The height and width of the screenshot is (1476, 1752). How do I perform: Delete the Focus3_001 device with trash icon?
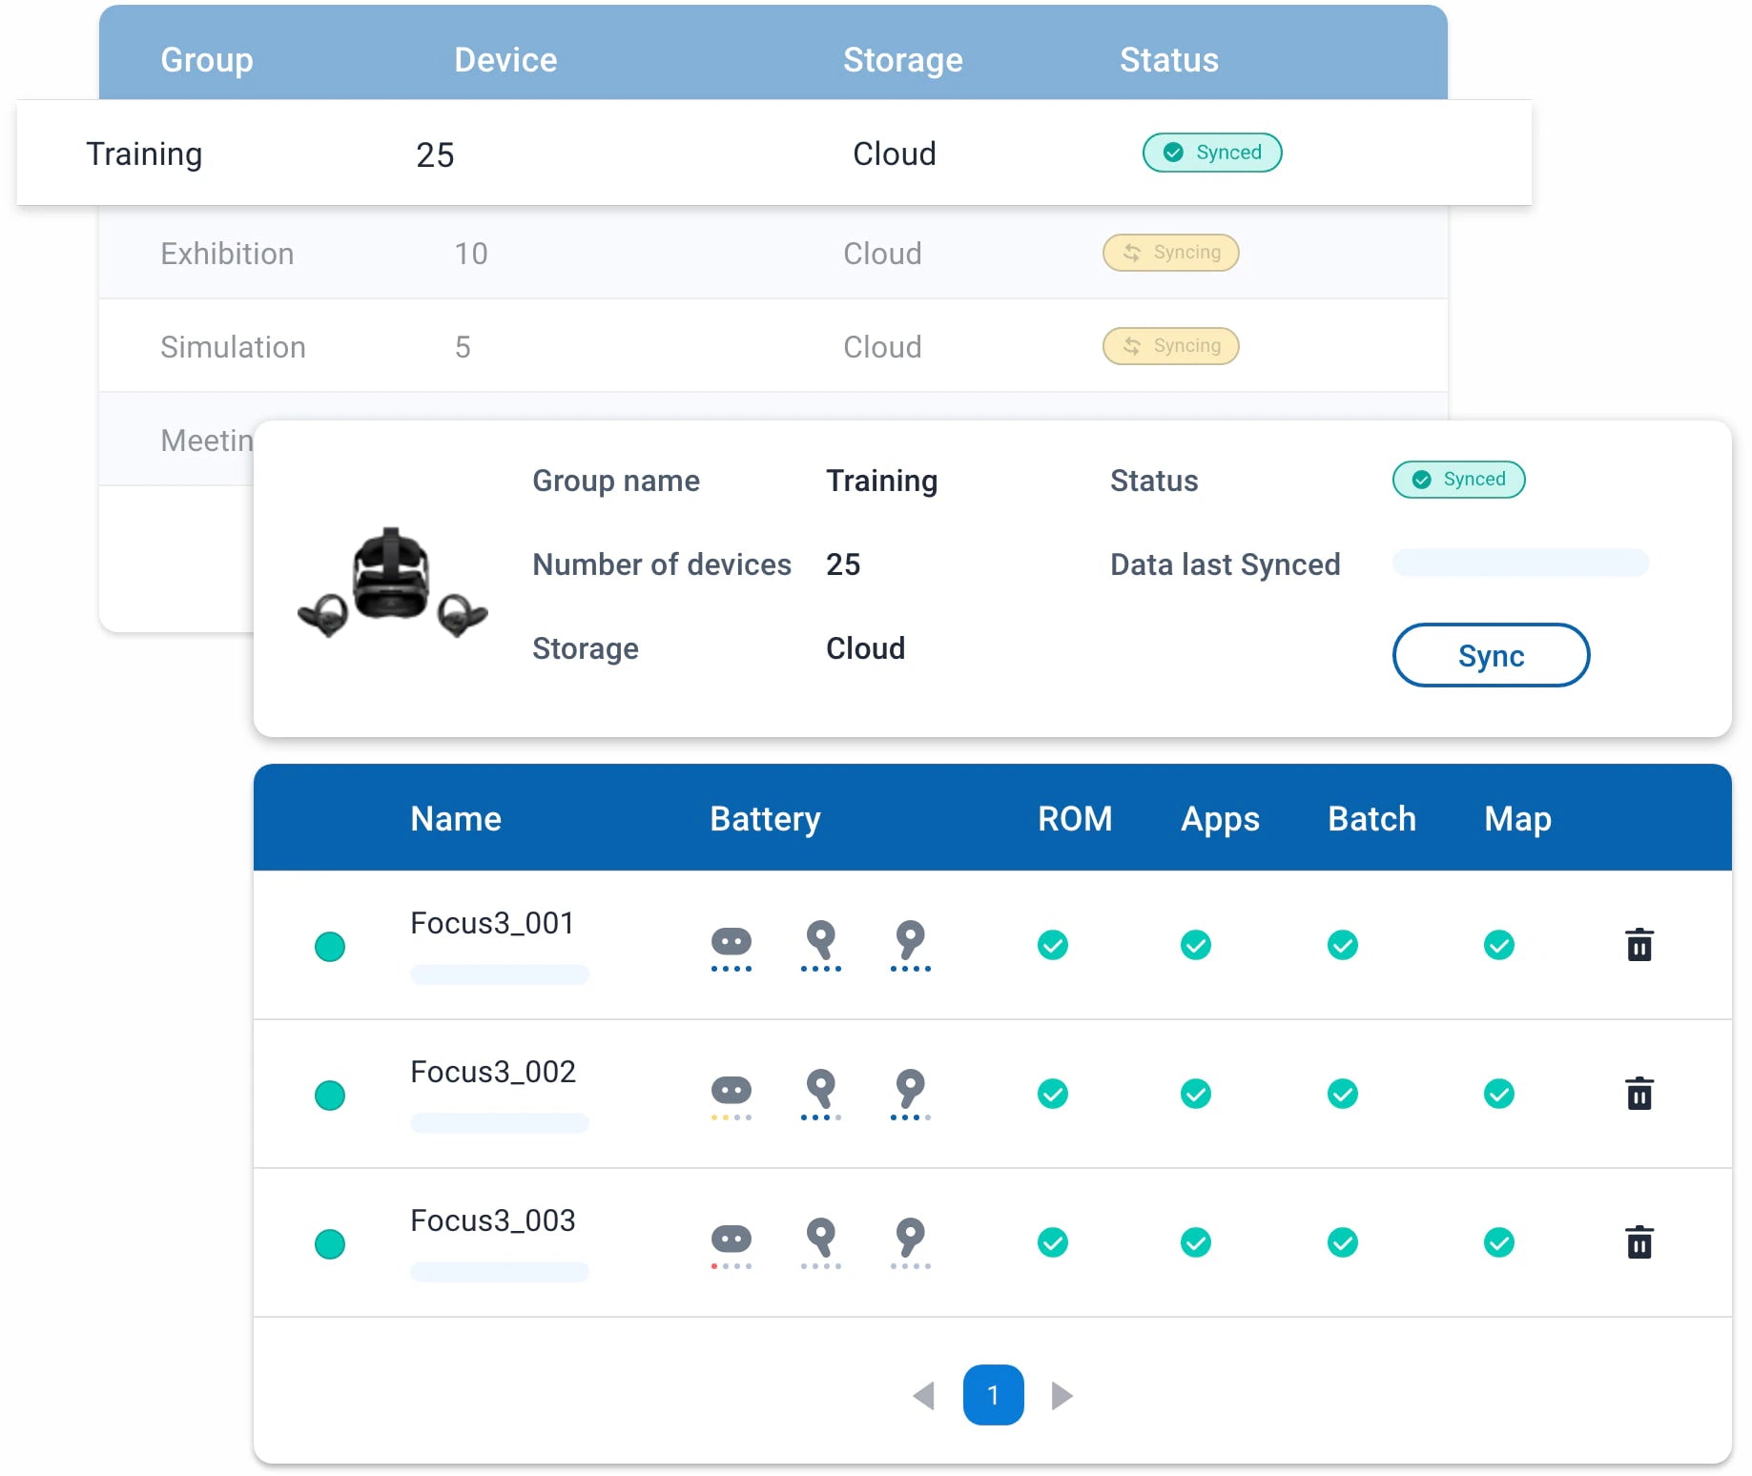point(1639,945)
